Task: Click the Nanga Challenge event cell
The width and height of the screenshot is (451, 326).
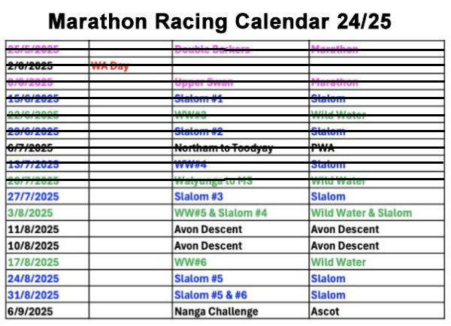Action: [216, 312]
